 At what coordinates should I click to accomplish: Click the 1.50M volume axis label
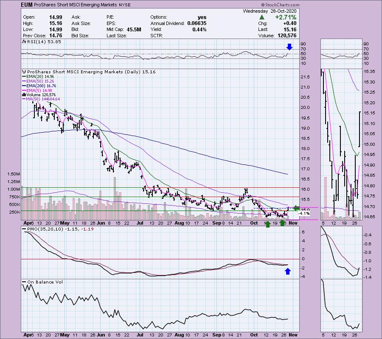[14, 174]
